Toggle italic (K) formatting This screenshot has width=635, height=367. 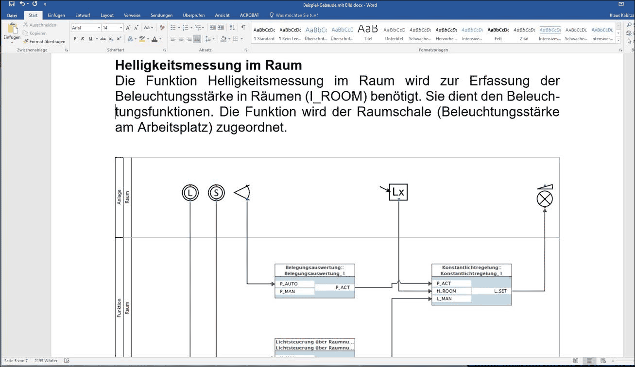coord(83,39)
